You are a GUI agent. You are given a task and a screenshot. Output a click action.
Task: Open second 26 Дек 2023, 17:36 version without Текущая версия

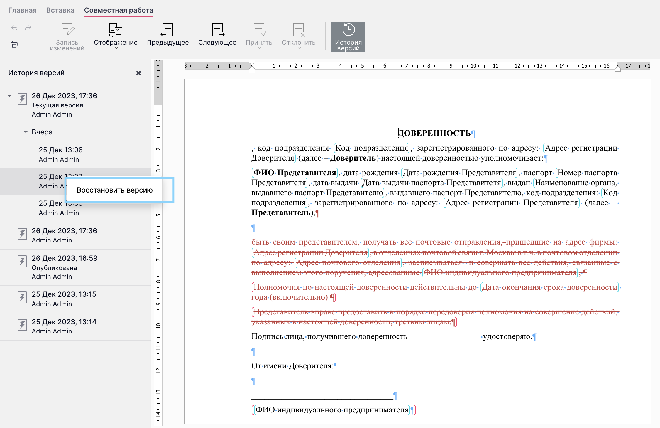click(x=76, y=235)
